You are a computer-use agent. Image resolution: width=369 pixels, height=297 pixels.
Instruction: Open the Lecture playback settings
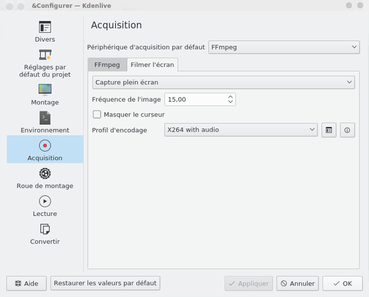(x=45, y=206)
